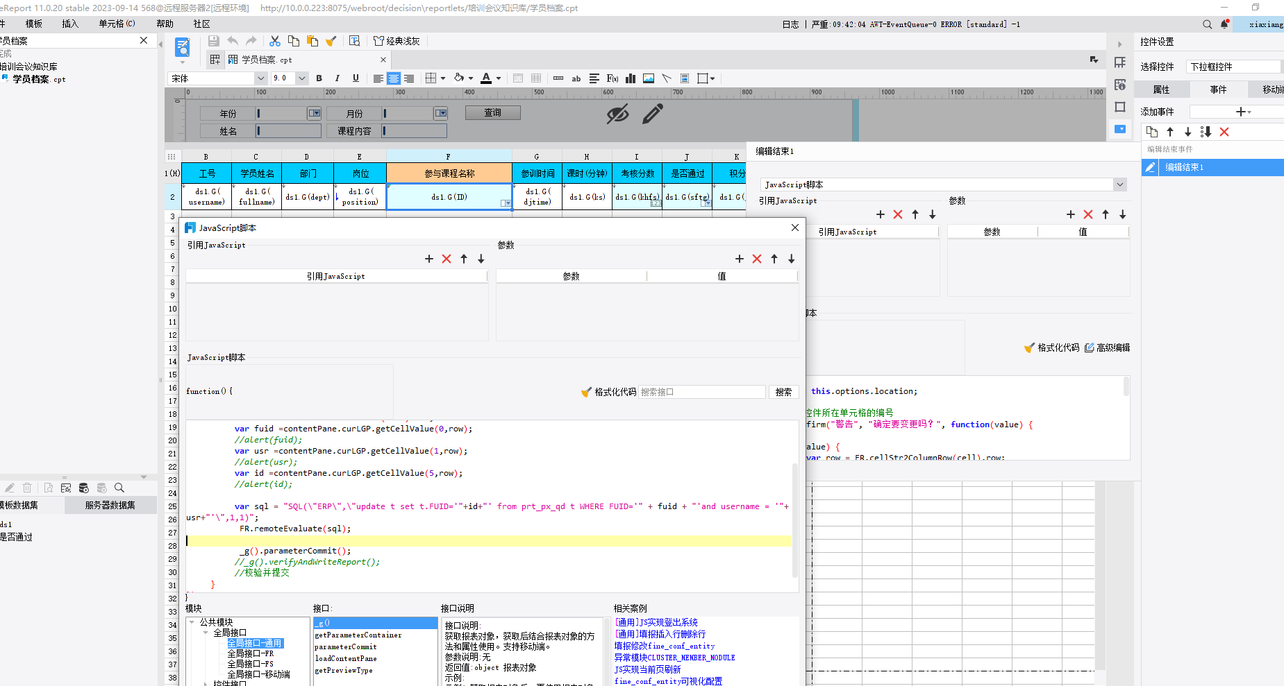Align cell text right
Screen dimensions: 1284x686
(x=409, y=78)
